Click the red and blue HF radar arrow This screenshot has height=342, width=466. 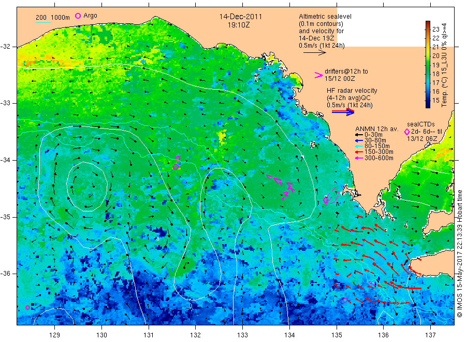(343, 112)
